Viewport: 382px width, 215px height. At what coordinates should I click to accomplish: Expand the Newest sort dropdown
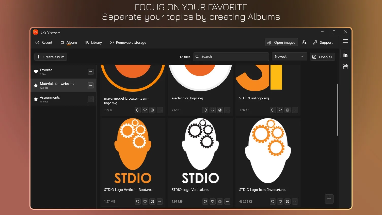point(289,56)
